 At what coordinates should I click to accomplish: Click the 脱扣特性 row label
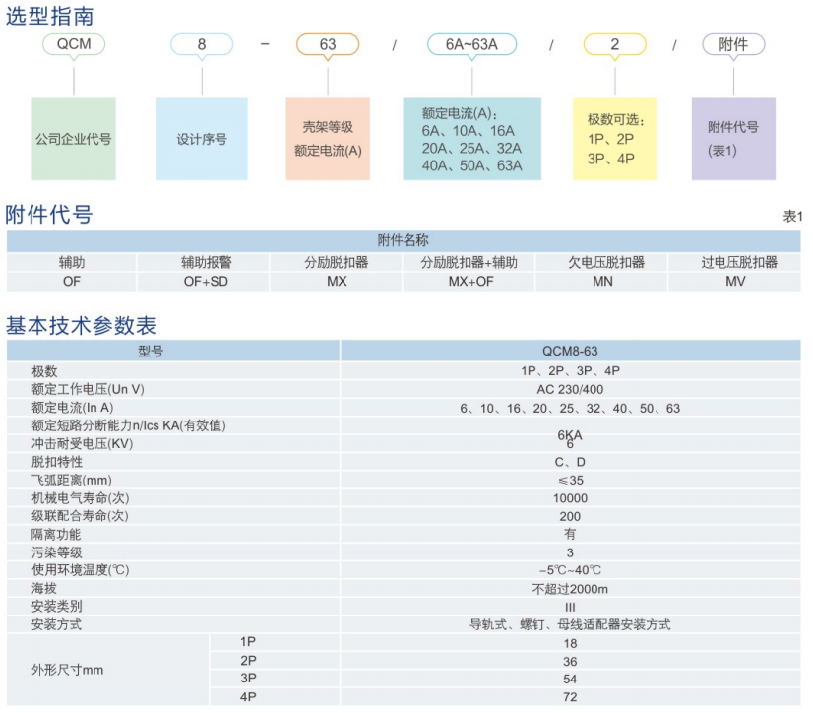point(57,462)
